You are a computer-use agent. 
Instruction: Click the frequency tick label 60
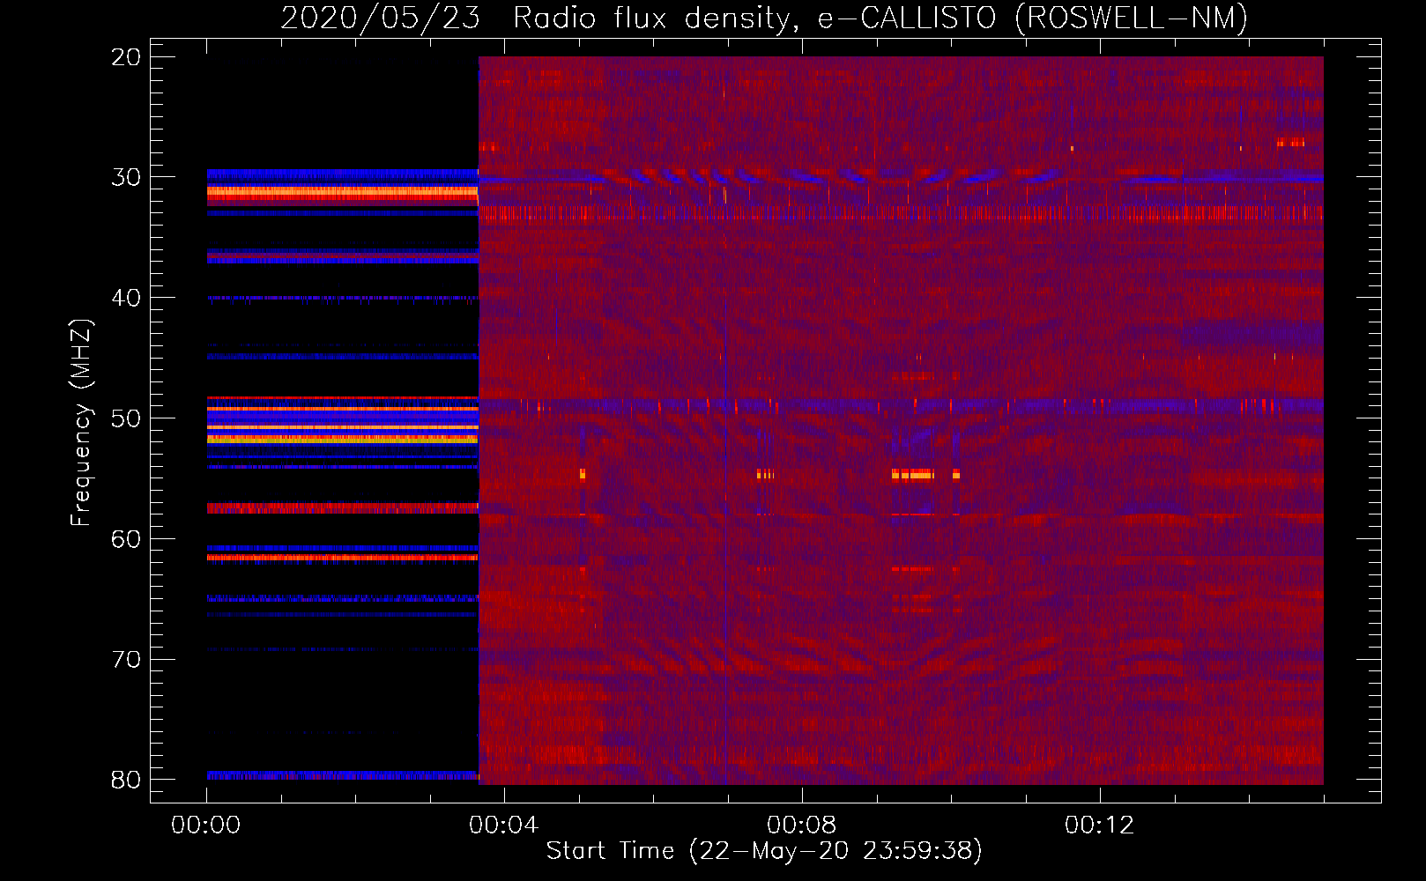click(126, 539)
